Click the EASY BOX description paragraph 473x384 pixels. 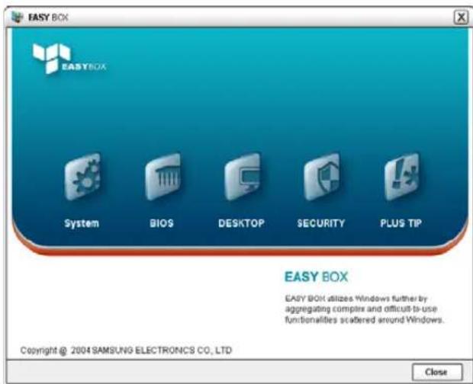tap(364, 309)
